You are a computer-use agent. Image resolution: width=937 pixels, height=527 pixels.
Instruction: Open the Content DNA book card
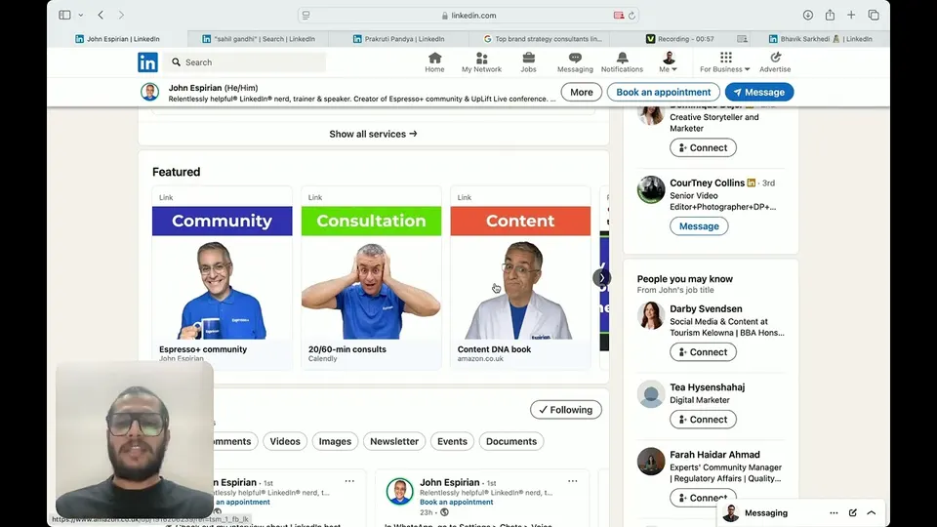[x=520, y=278]
